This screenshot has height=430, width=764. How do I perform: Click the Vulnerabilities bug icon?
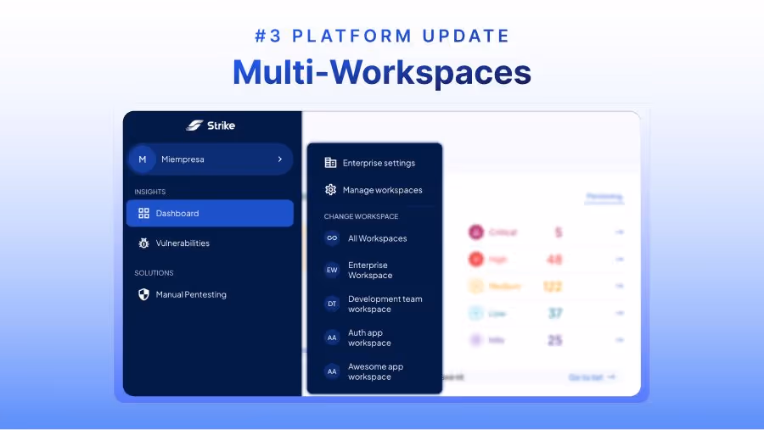click(143, 243)
